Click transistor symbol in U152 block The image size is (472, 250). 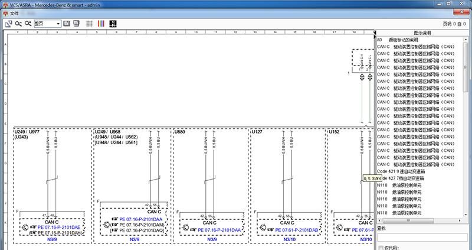click(340, 228)
